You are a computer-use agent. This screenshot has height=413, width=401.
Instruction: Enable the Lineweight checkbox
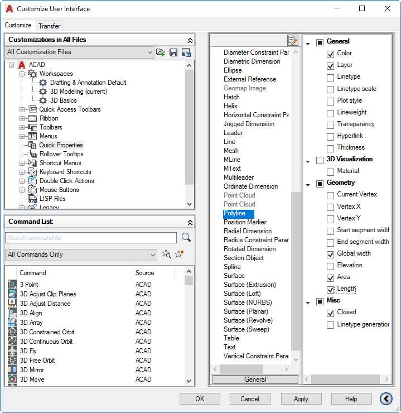pos(330,113)
